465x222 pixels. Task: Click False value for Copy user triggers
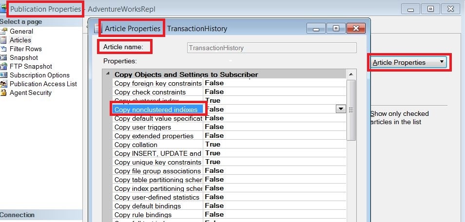[x=214, y=127]
